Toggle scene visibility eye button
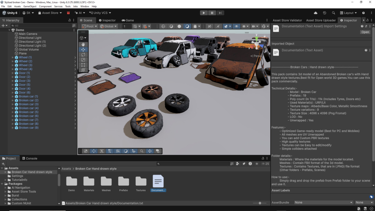The width and height of the screenshot is (375, 211). [x=236, y=26]
